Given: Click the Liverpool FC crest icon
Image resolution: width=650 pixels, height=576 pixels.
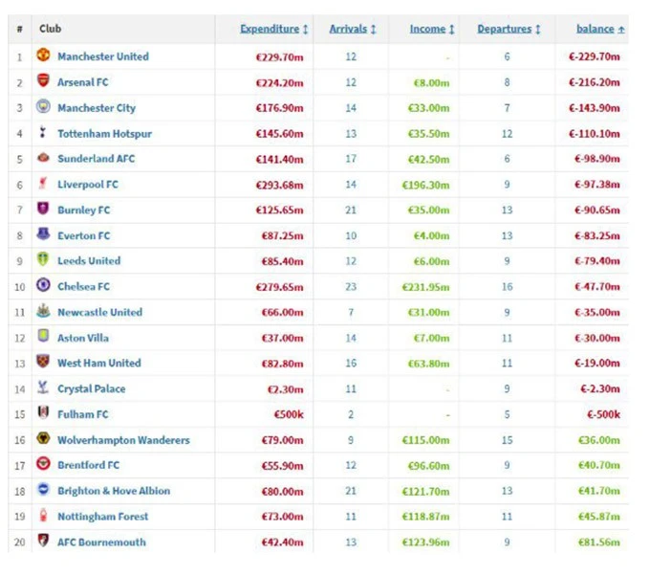Looking at the screenshot, I should 43,184.
